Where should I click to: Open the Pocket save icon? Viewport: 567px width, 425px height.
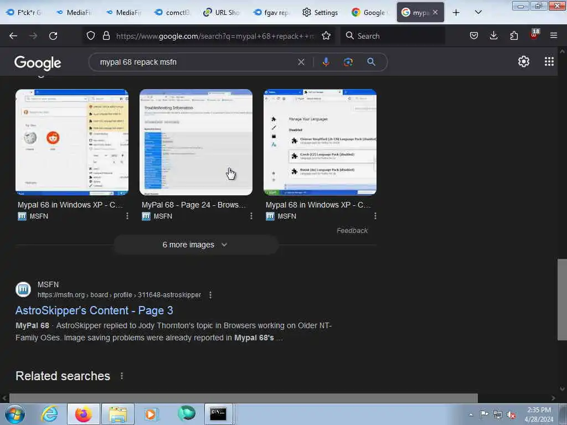(474, 35)
